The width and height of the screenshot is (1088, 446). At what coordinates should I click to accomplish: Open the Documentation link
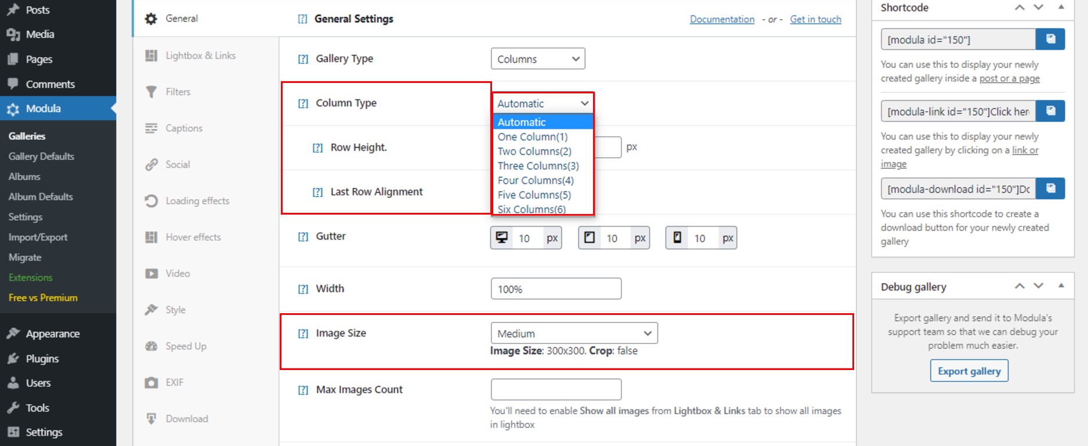[721, 19]
